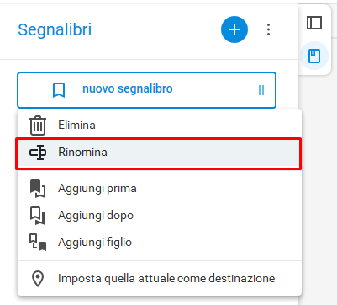Click the rename cursor icon beside Rinomina

point(38,152)
